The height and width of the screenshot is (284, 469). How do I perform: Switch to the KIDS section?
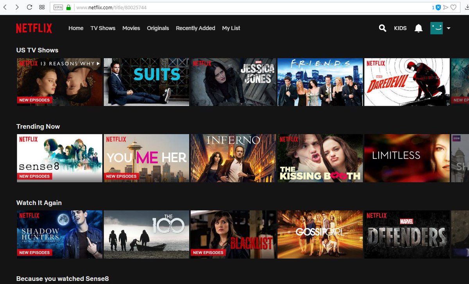[400, 28]
